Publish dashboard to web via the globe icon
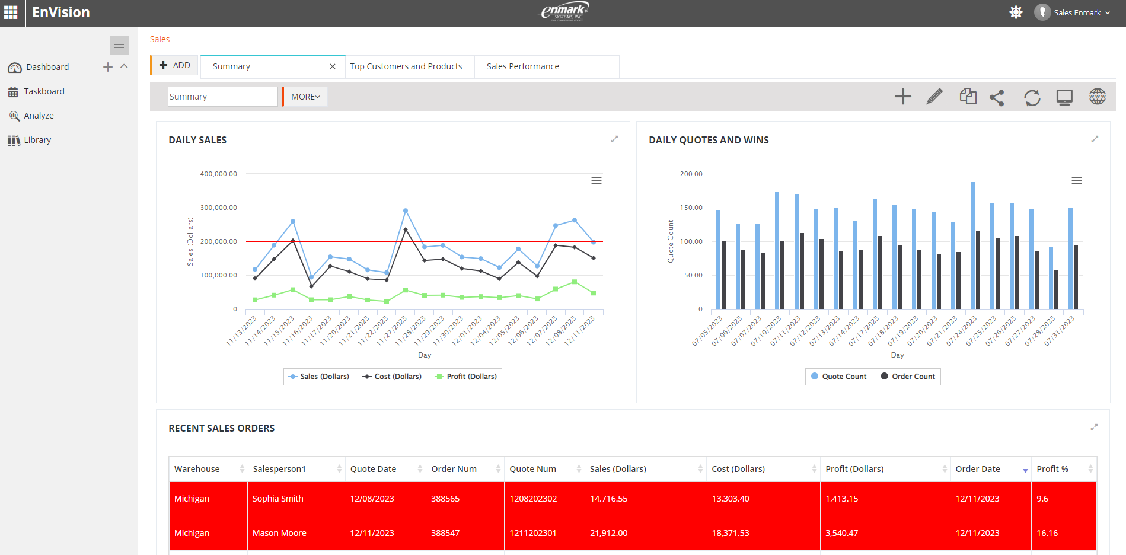The image size is (1126, 555). pos(1097,96)
